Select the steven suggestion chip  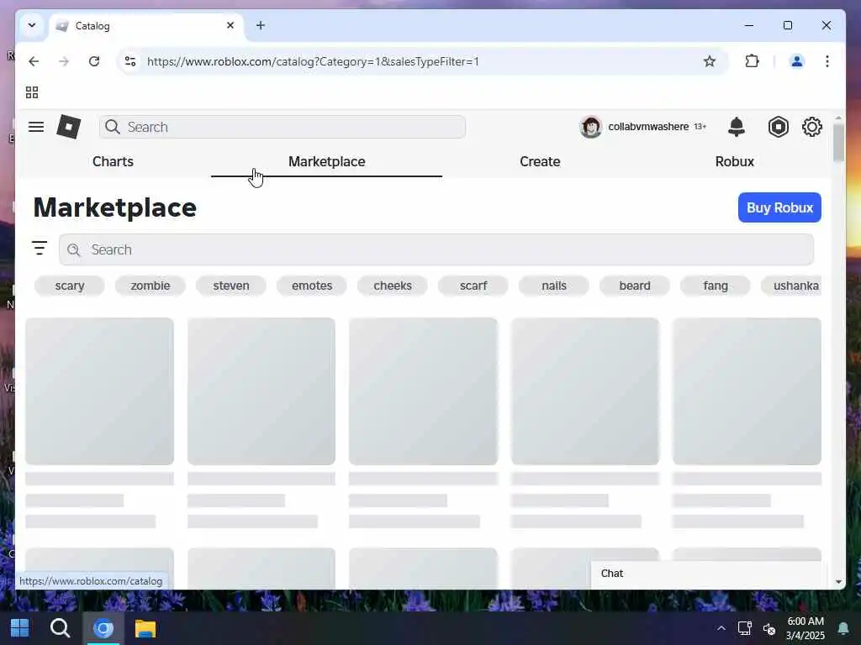click(230, 286)
